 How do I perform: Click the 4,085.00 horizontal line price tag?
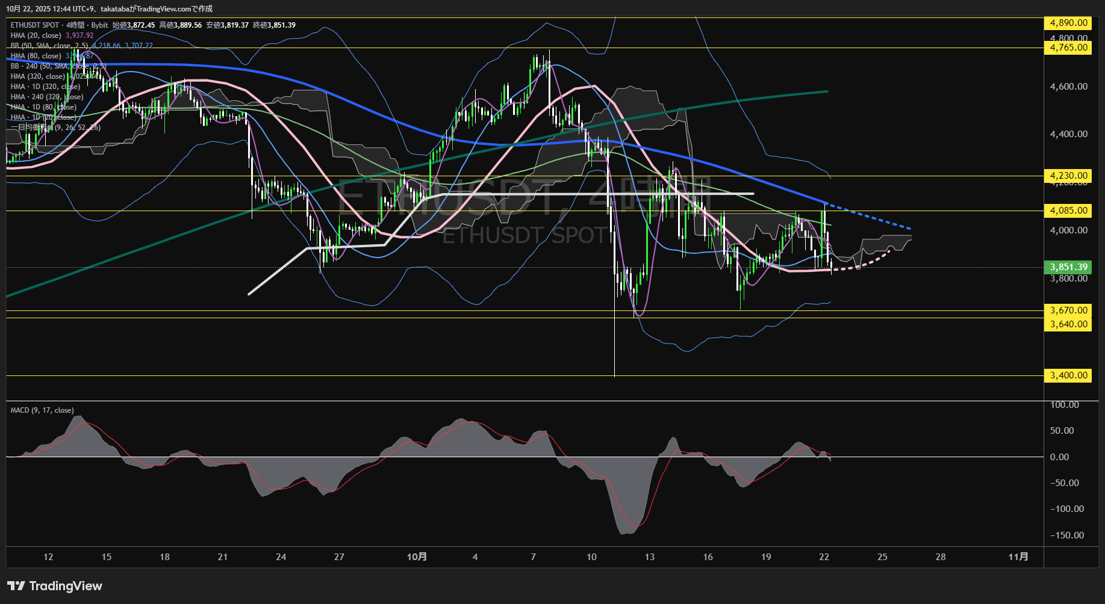(x=1068, y=211)
